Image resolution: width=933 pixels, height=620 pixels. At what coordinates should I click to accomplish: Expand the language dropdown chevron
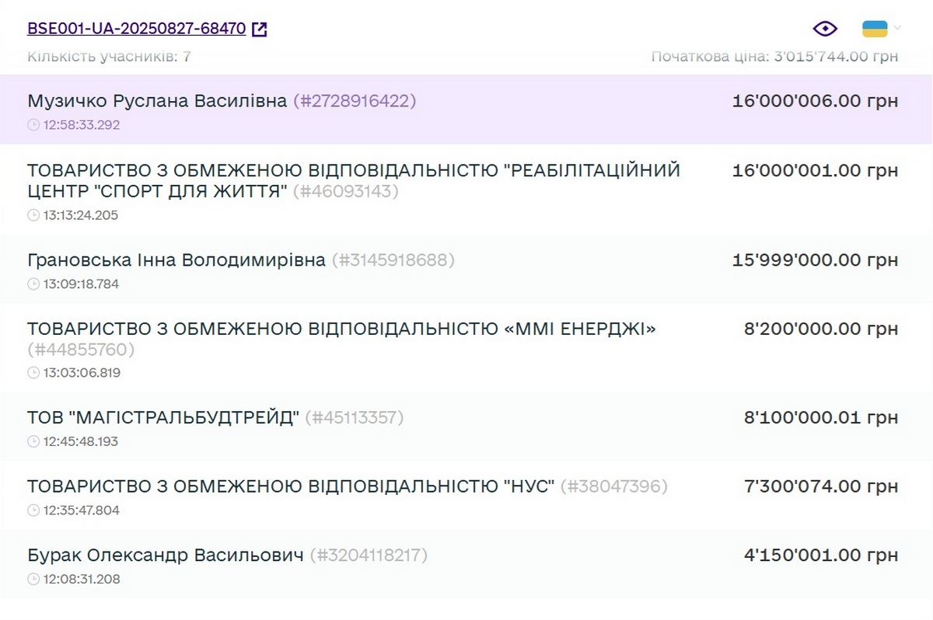click(897, 29)
